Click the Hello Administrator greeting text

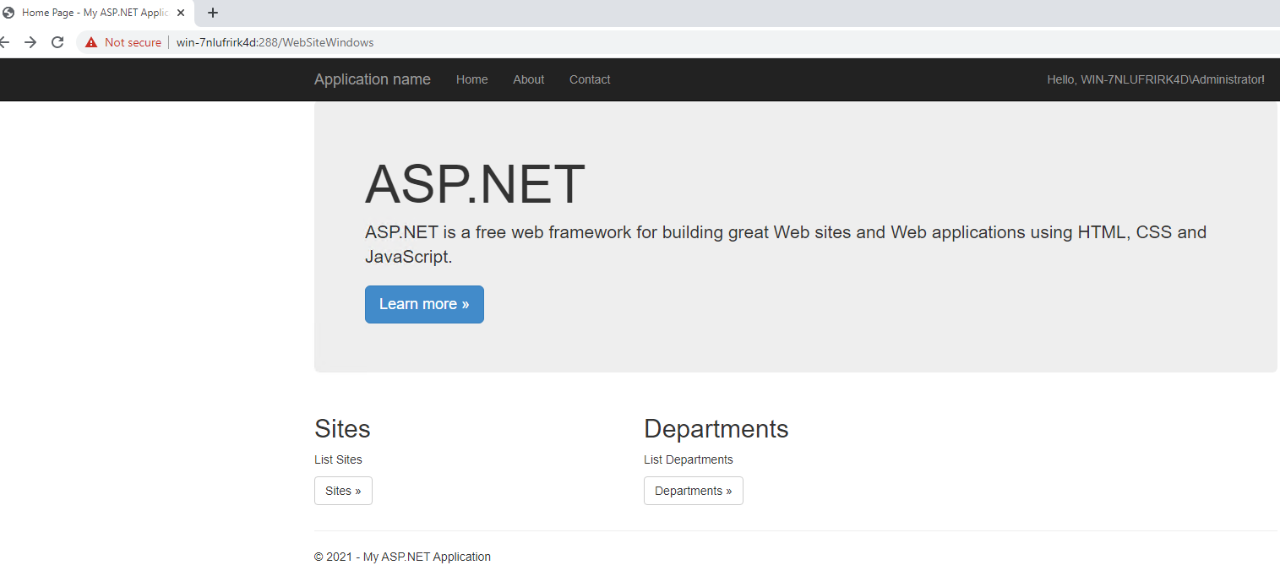tap(1156, 79)
